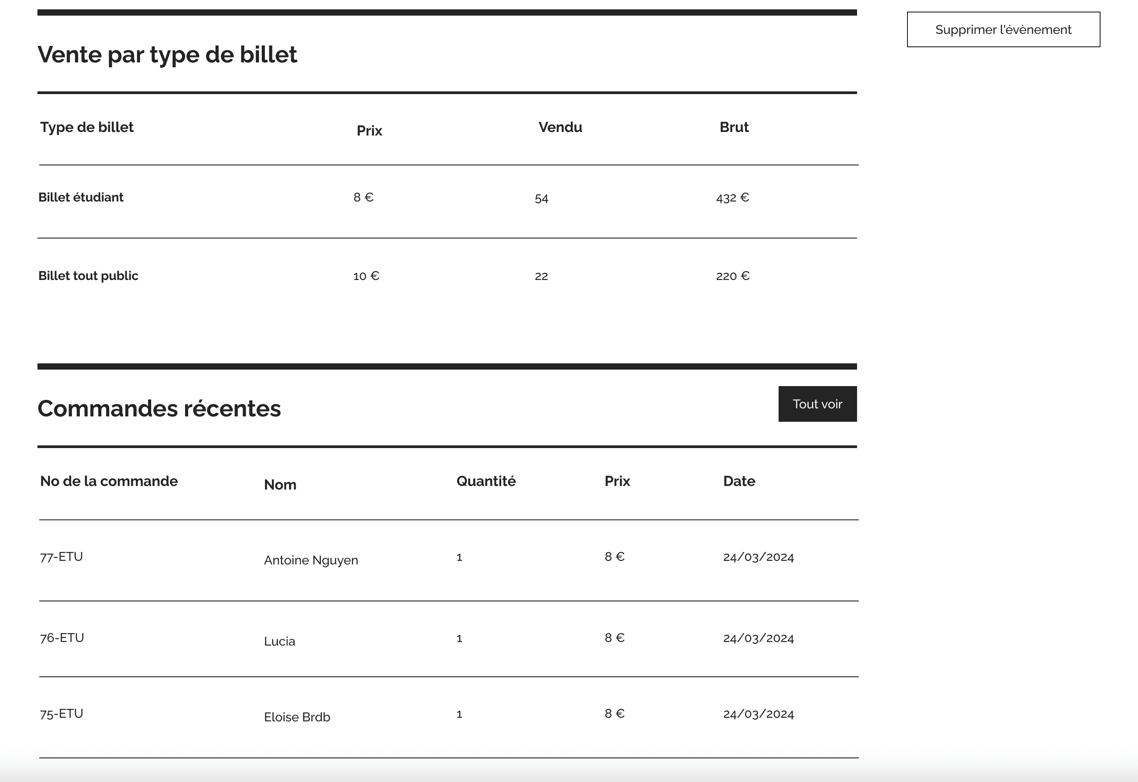Click the Date column header
This screenshot has height=782, width=1138.
click(738, 481)
